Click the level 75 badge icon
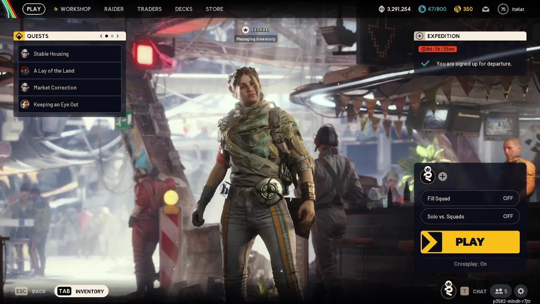540x304 pixels. (503, 9)
